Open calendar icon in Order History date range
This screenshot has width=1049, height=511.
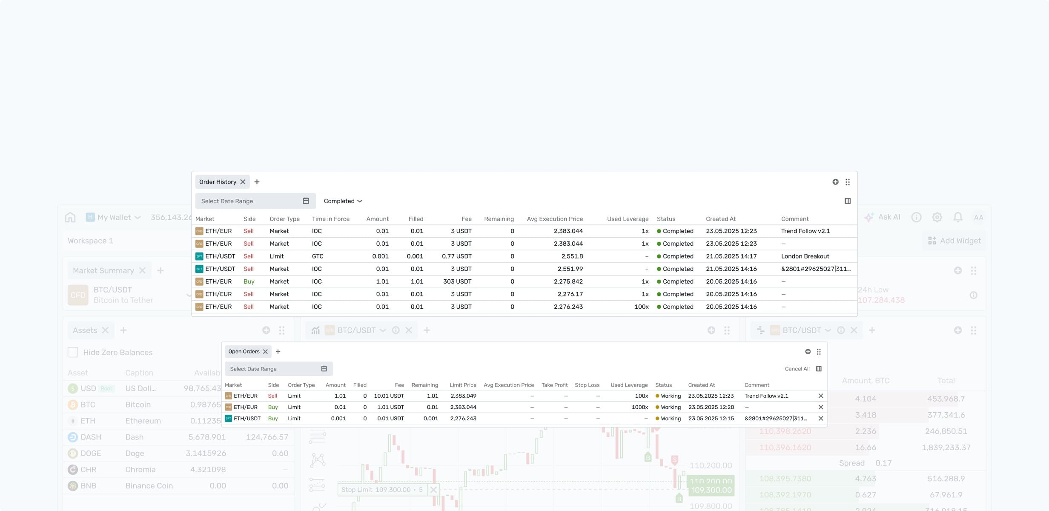coord(306,201)
